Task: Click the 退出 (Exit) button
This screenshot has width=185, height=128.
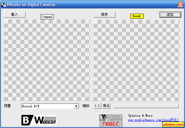Action: tap(170, 15)
